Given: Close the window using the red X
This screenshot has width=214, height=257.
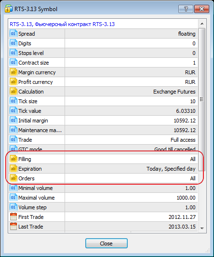Looking at the screenshot, I should coord(201,9).
